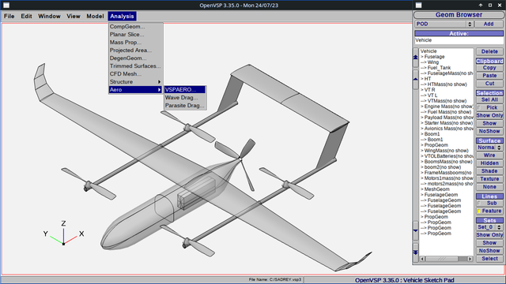Move selected geom up one with single-up arrow
This screenshot has height=284, width=506.
coord(415,79)
